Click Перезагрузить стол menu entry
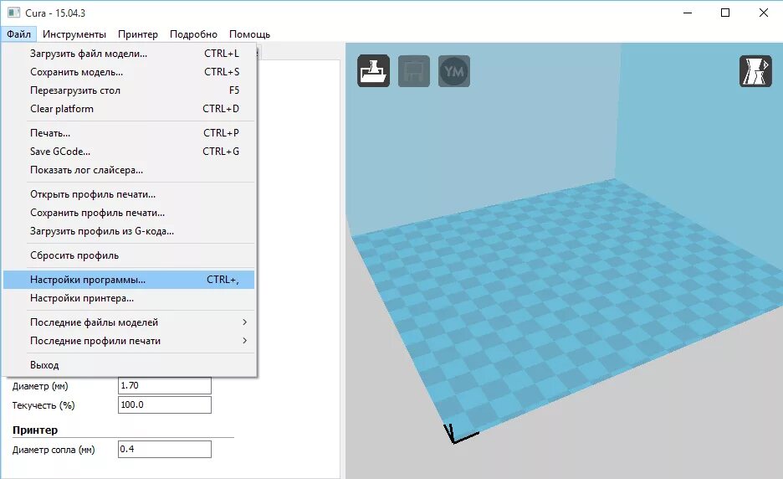This screenshot has height=479, width=783. [129, 90]
